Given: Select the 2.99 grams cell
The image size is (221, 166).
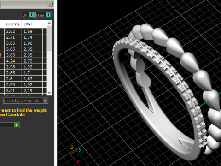Looking at the screenshot, I should [13, 85].
